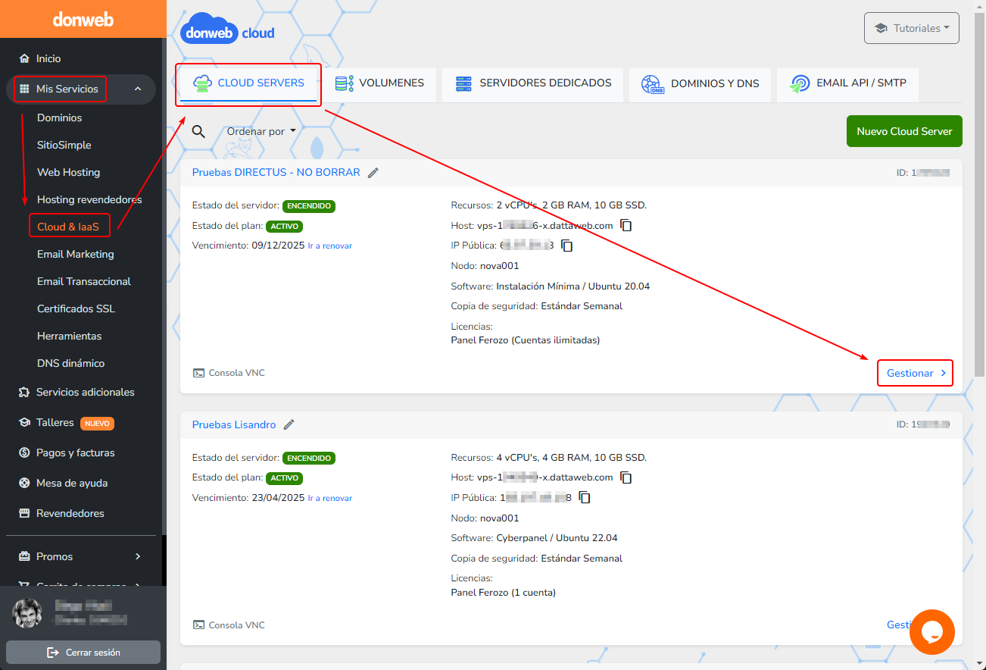This screenshot has height=670, width=986.
Task: Open Certificados SSL in the sidebar
Action: click(76, 308)
